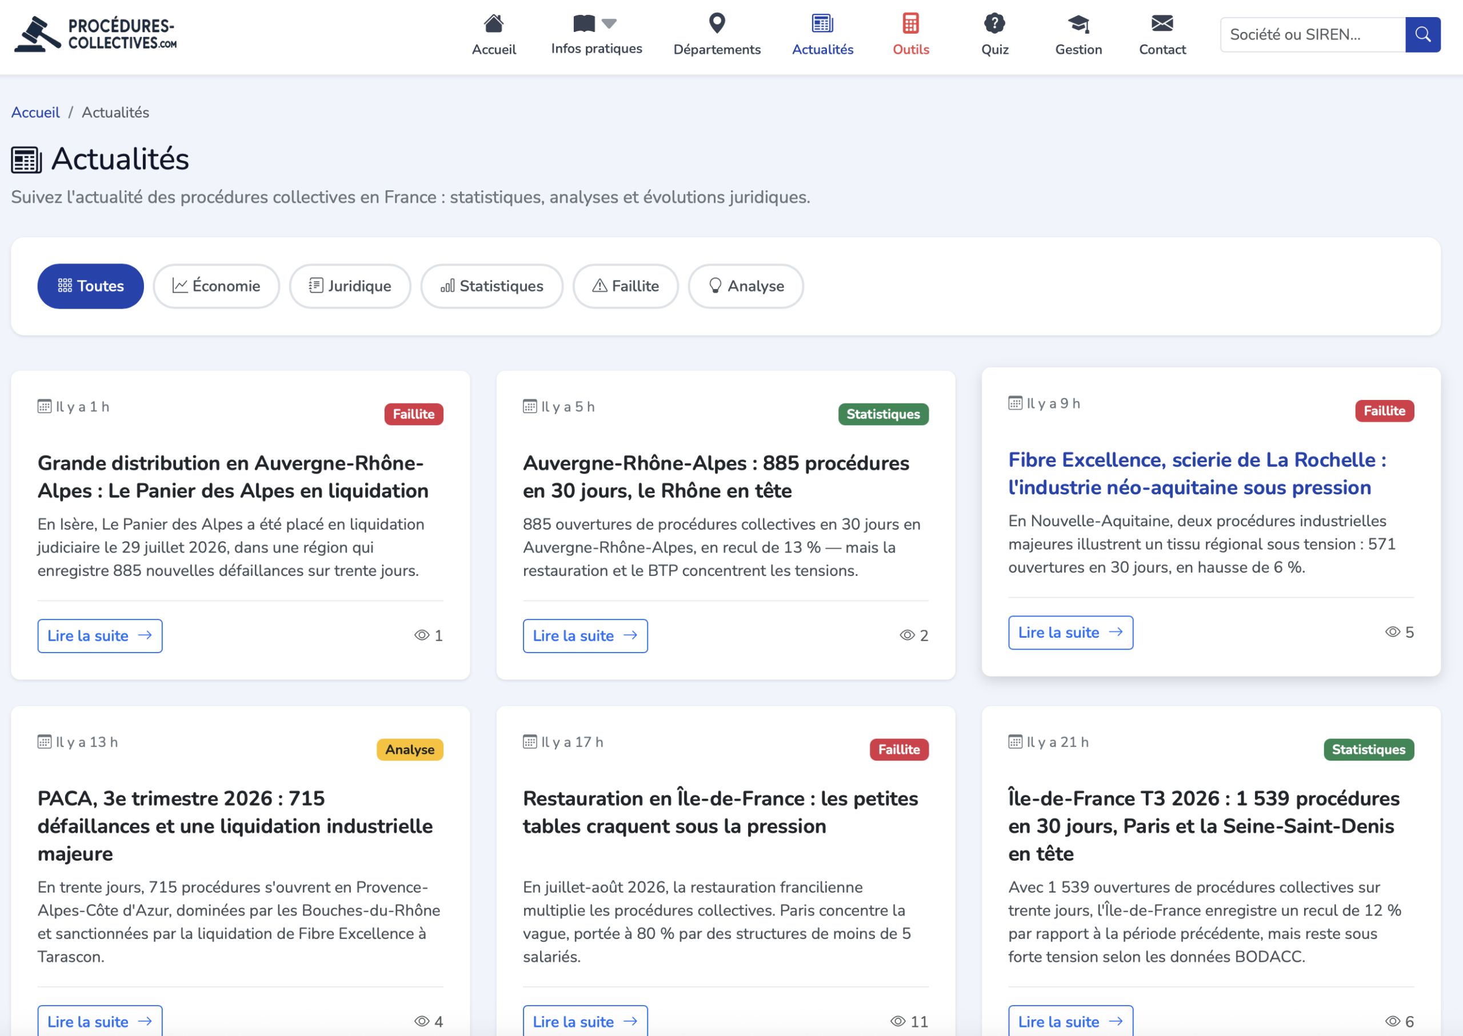
Task: Open the Île-de-France T3 2026 headline
Action: coord(1204,826)
